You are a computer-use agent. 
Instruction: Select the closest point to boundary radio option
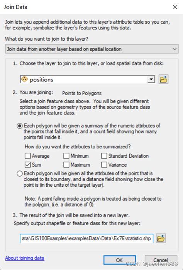point(20,174)
